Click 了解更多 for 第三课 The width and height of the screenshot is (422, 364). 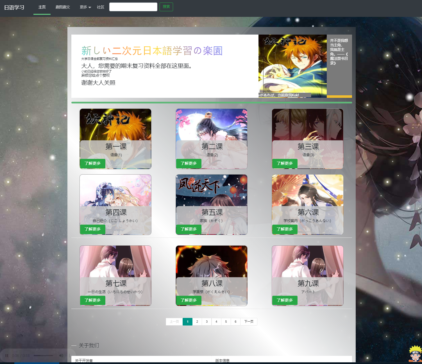click(x=285, y=164)
